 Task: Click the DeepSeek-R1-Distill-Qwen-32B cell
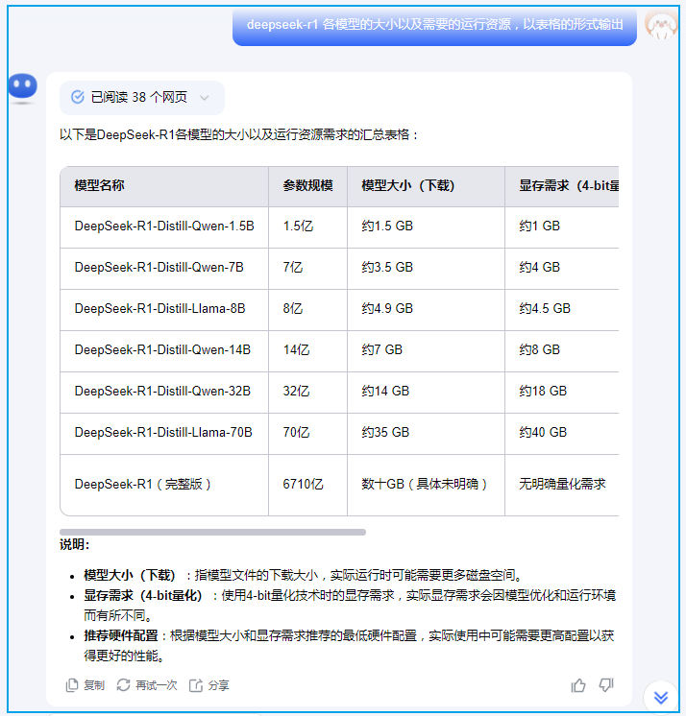click(164, 392)
